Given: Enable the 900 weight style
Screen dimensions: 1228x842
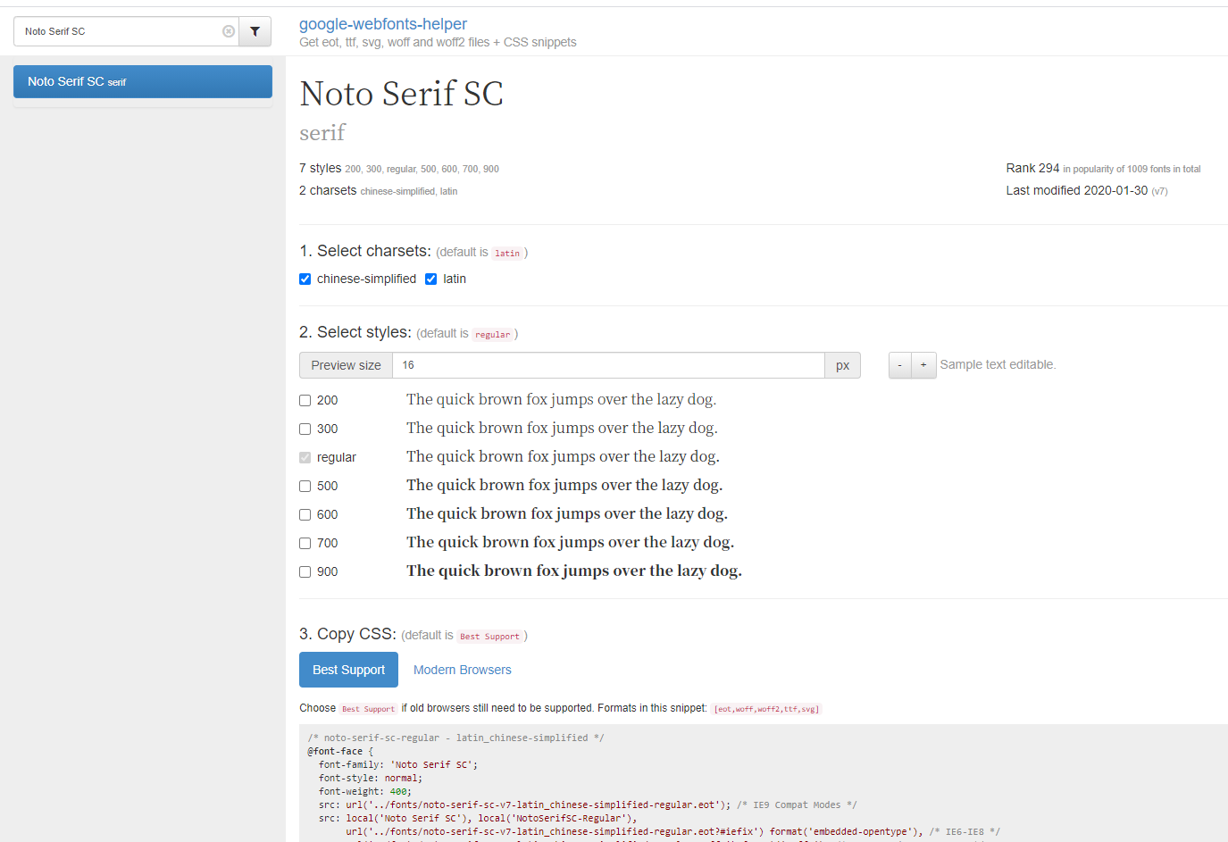Looking at the screenshot, I should [305, 572].
